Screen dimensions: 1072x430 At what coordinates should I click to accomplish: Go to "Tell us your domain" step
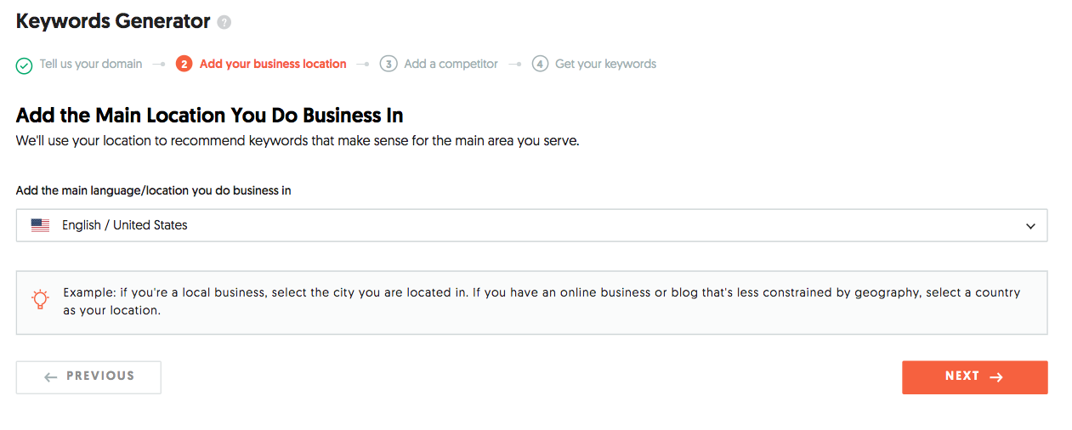[91, 64]
